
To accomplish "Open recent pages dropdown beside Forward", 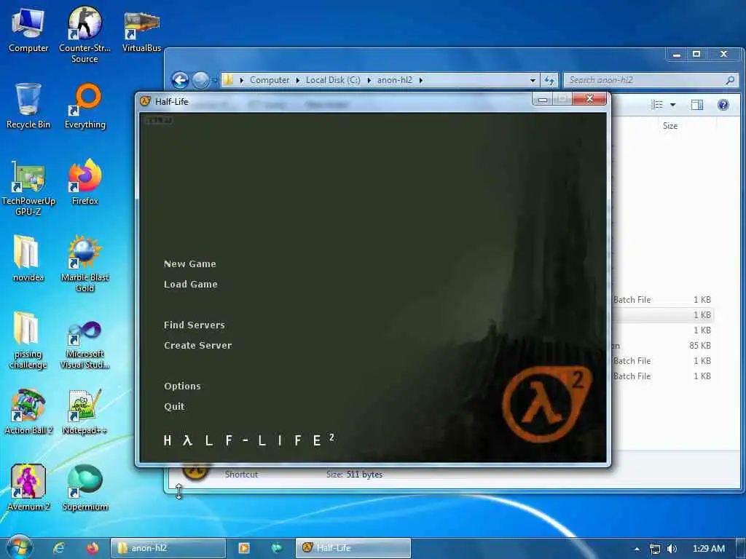I will click(x=215, y=80).
